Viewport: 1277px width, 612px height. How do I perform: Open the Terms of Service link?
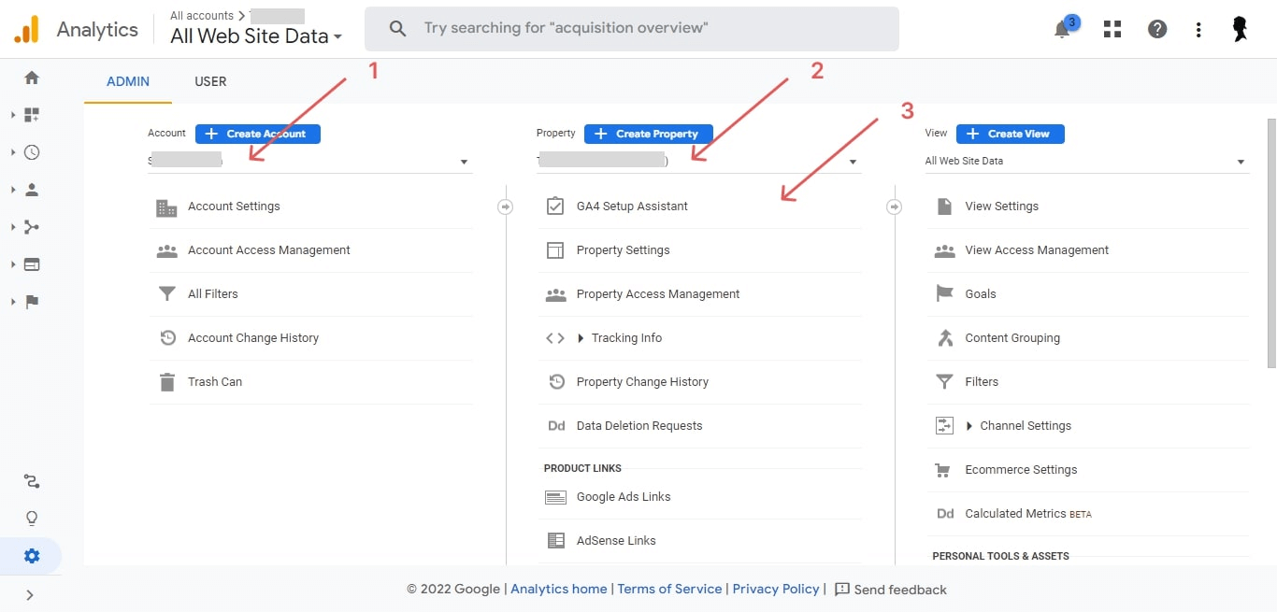pos(669,589)
